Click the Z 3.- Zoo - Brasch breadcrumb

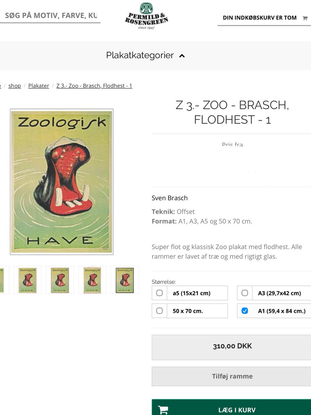(x=94, y=86)
